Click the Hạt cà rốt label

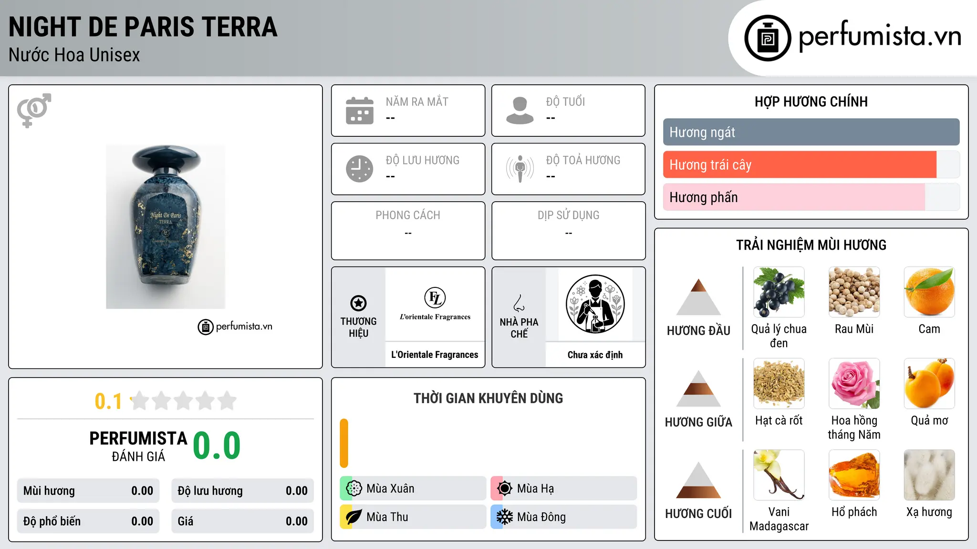779,420
